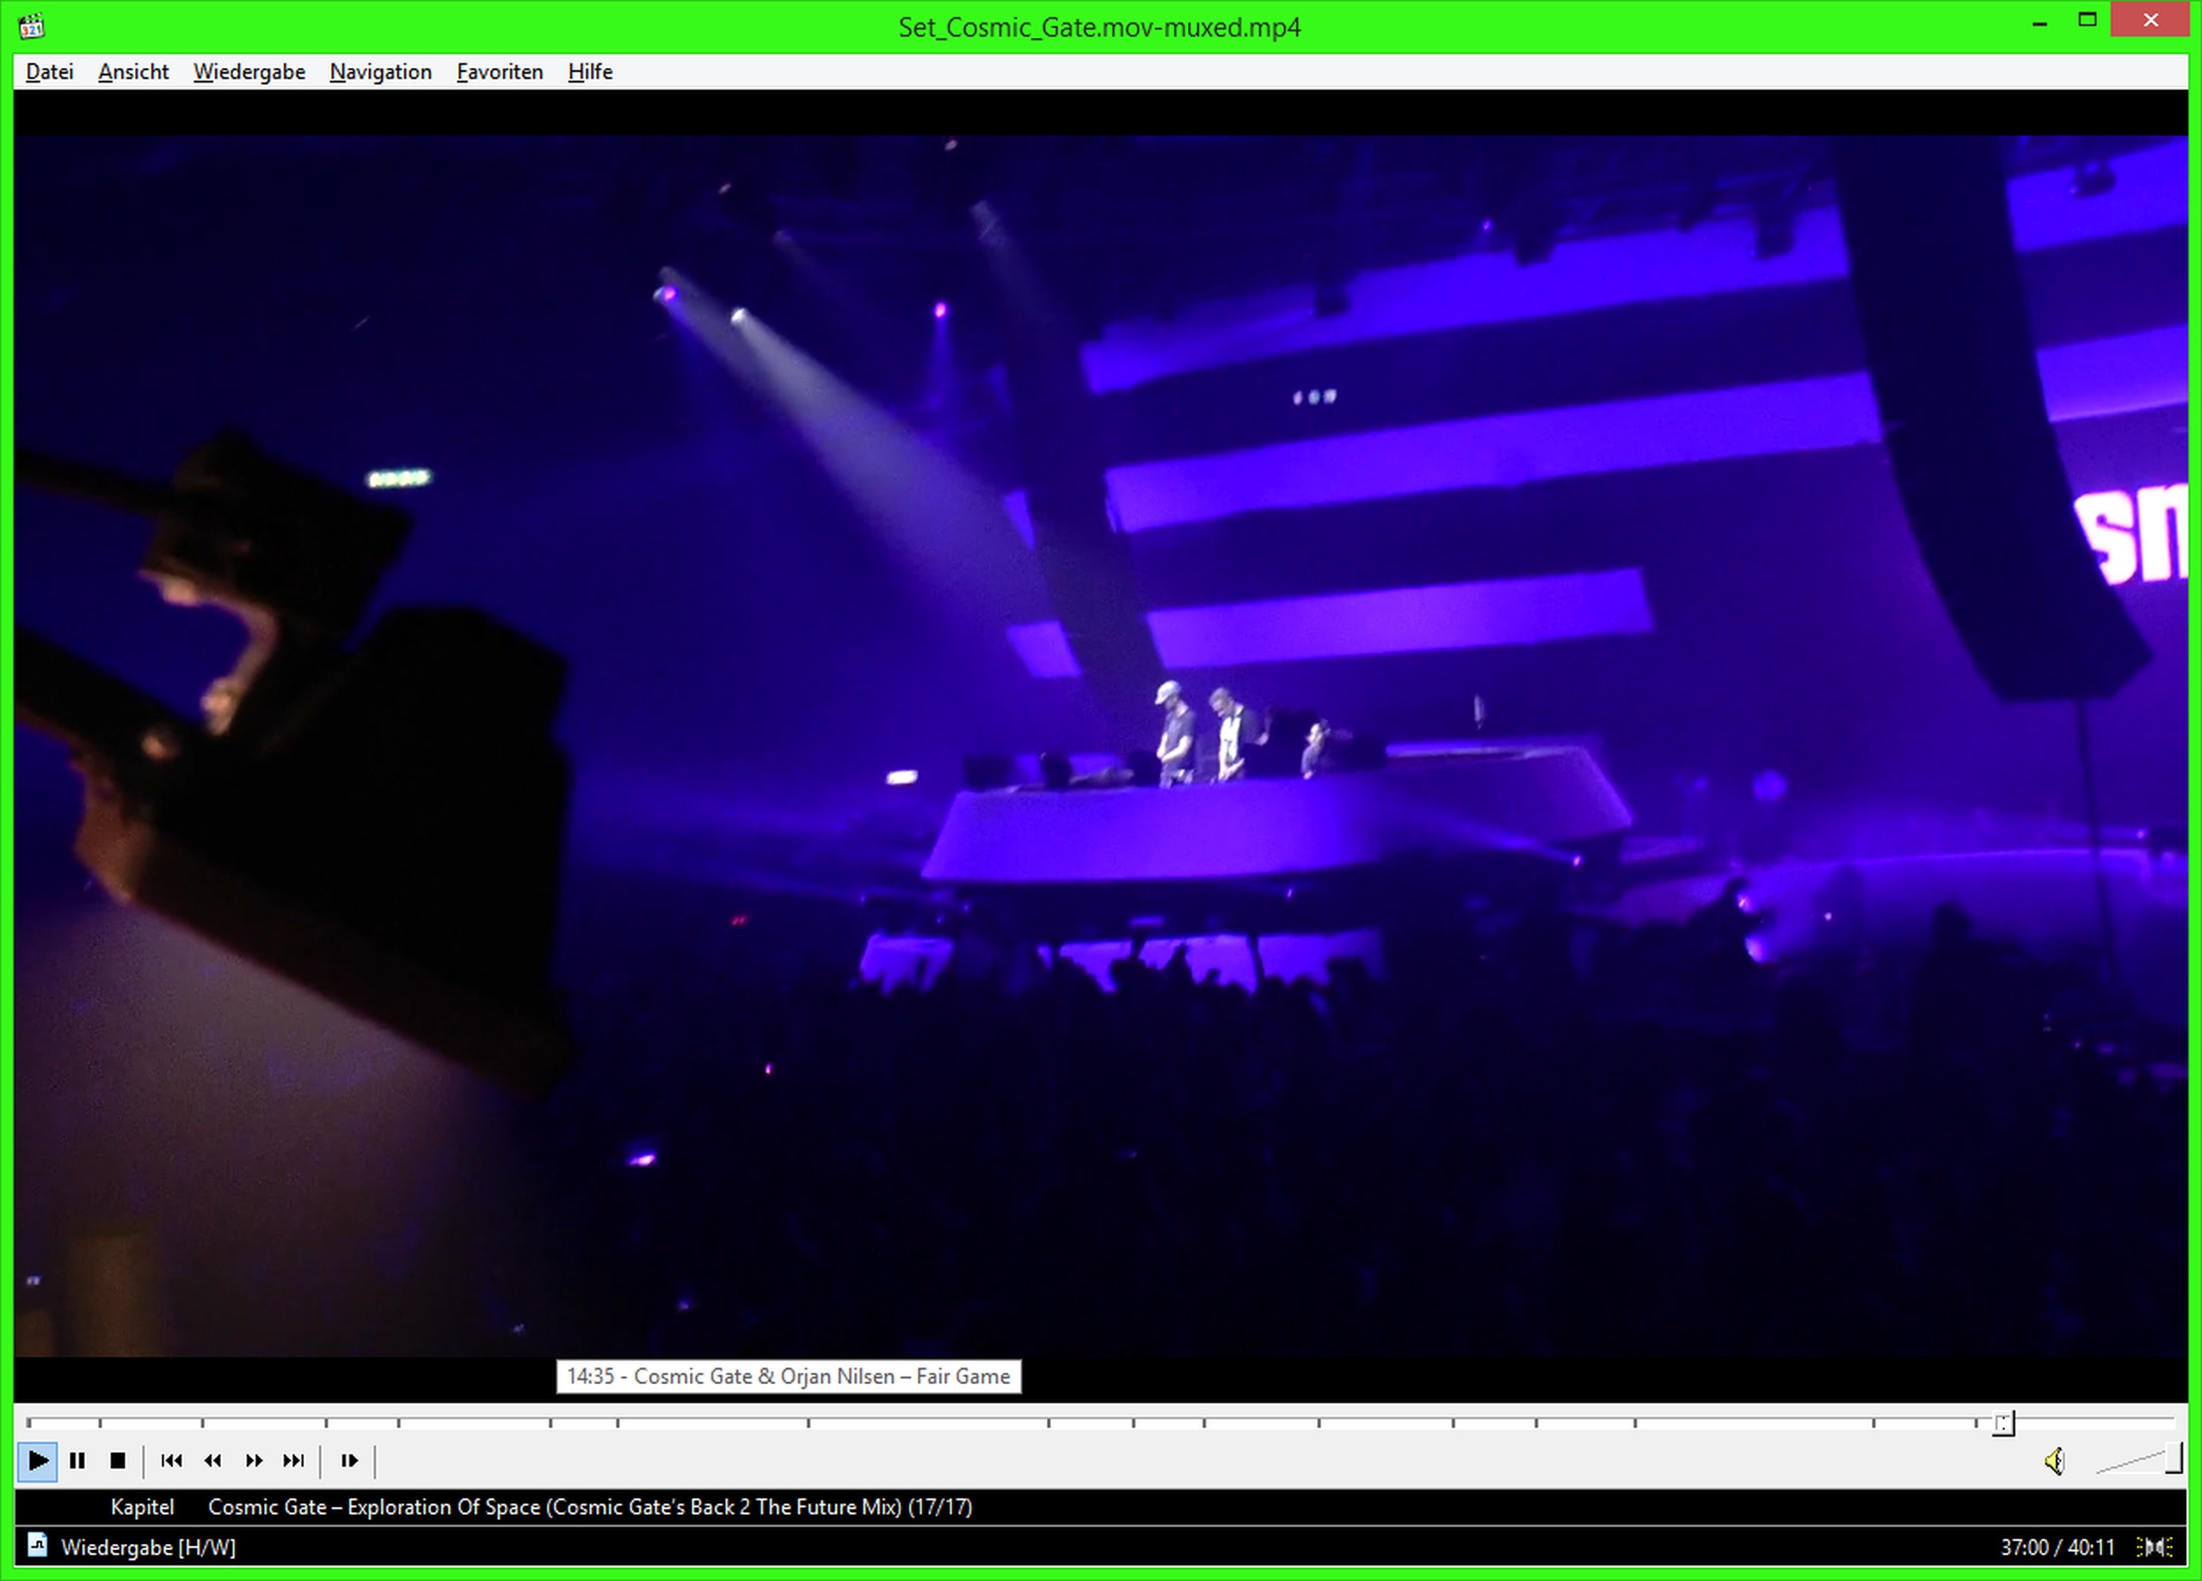Click the audio channel icon in status bar
The image size is (2202, 1581).
coord(2156,1547)
